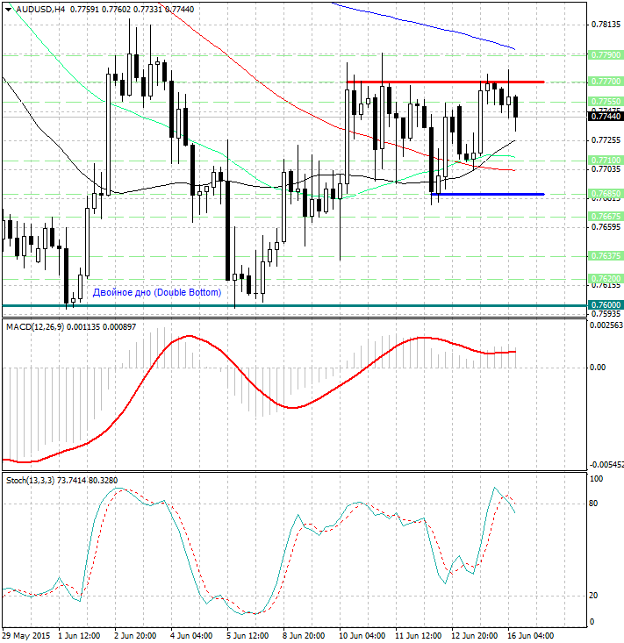624x643 pixels.
Task: Click the '1 Jun 12:00' time label
Action: point(78,636)
